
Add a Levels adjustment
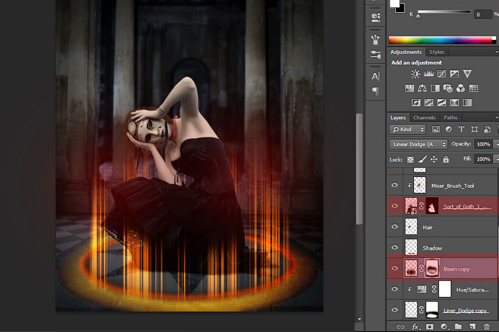[x=428, y=73]
